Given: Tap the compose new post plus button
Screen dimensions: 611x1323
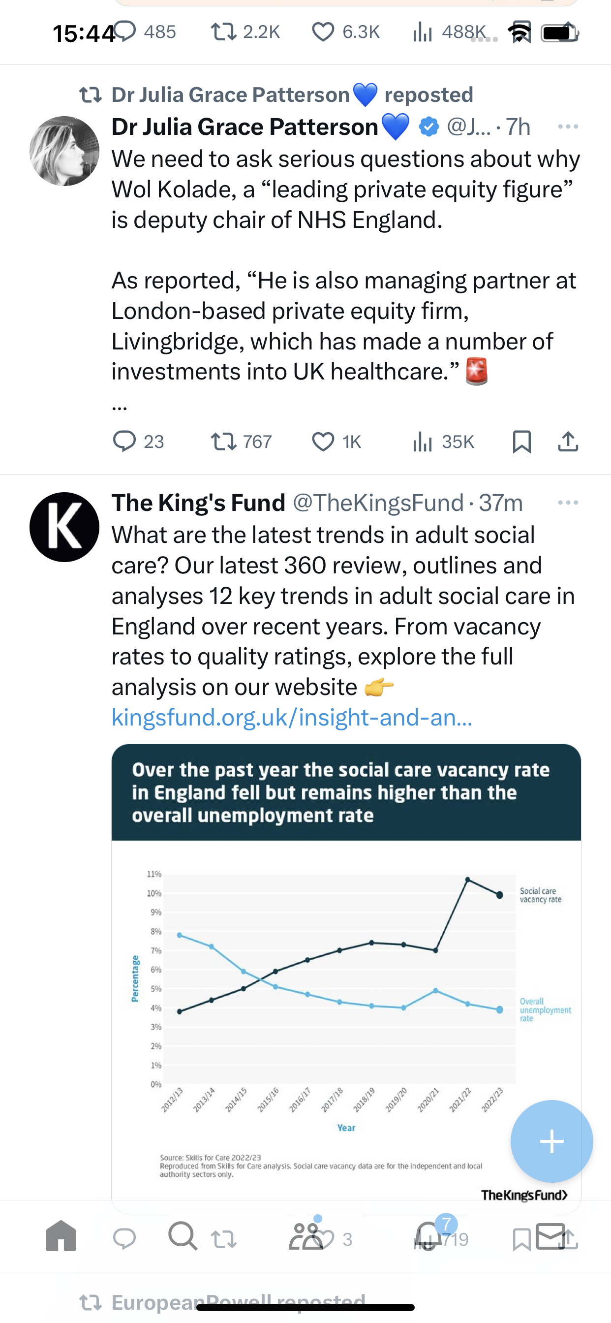Looking at the screenshot, I should click(x=551, y=1141).
